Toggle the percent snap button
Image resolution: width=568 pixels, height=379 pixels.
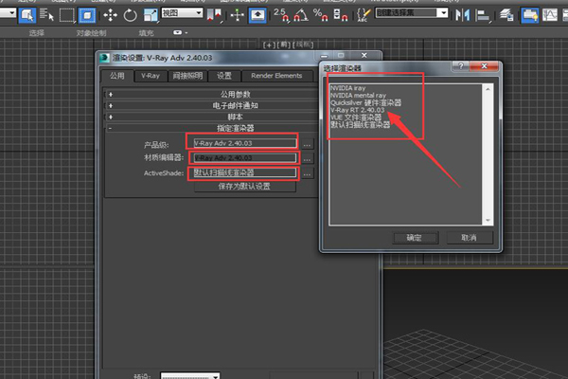[x=322, y=14]
